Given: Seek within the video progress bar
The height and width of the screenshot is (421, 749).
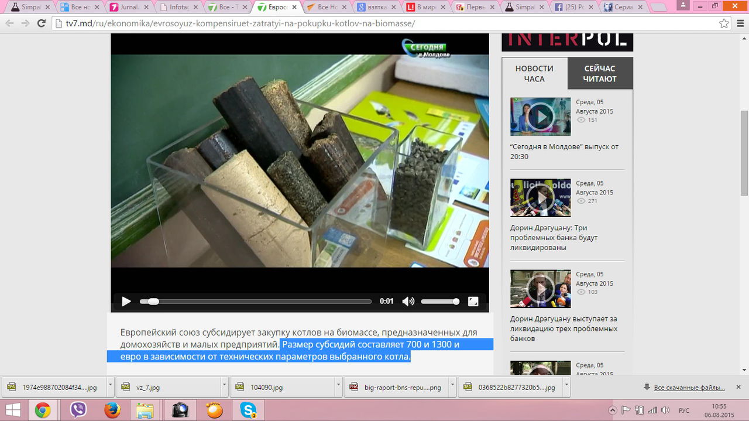Looking at the screenshot, I should tap(256, 302).
